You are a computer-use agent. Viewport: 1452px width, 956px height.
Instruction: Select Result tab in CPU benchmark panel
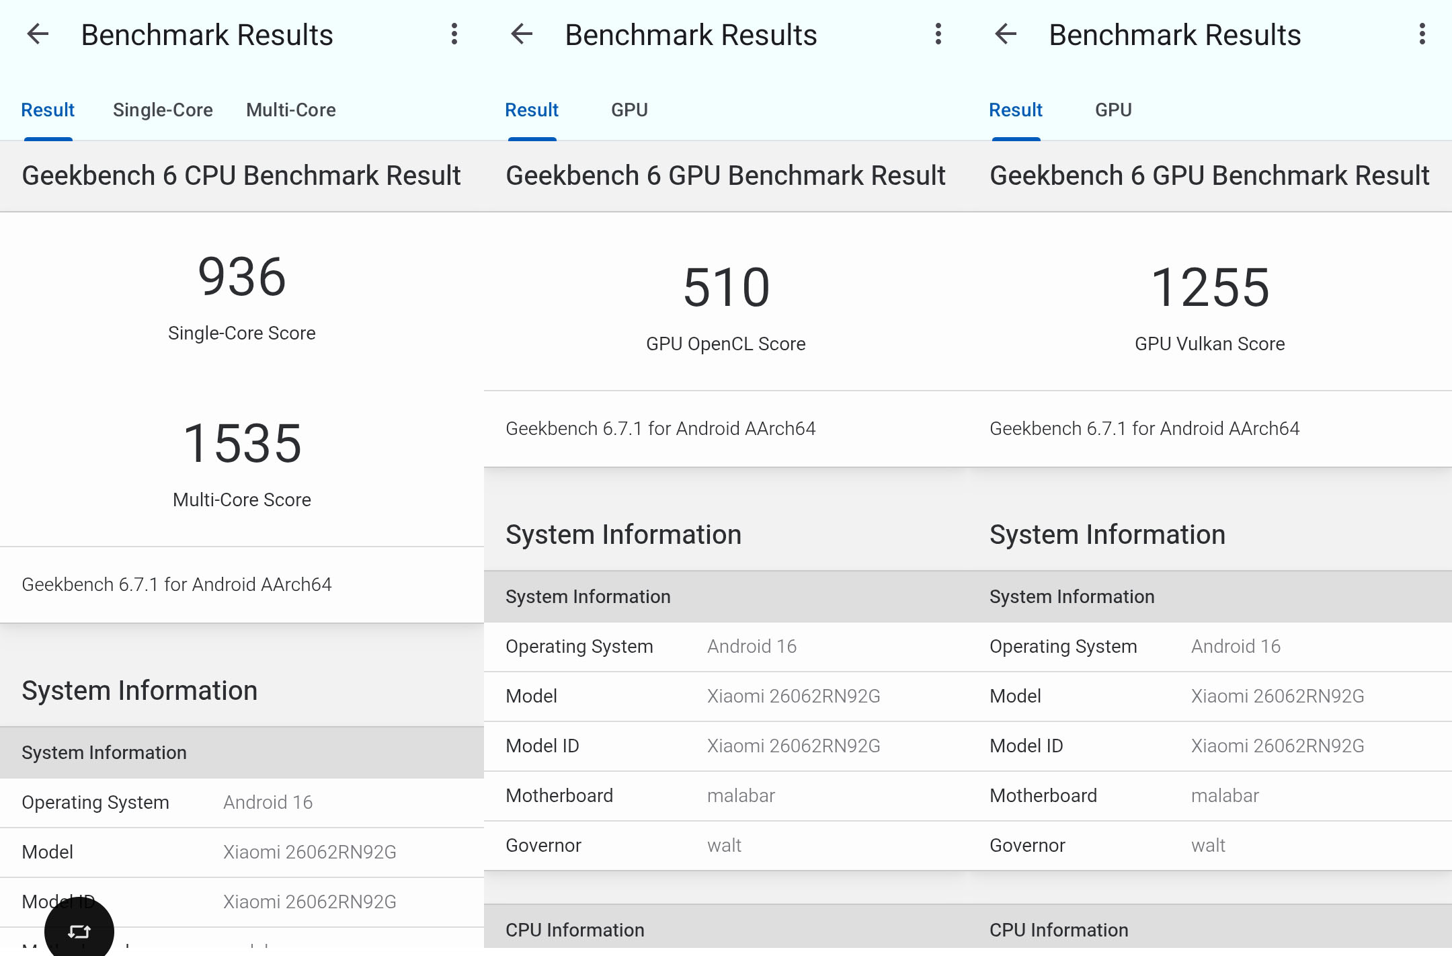(48, 110)
